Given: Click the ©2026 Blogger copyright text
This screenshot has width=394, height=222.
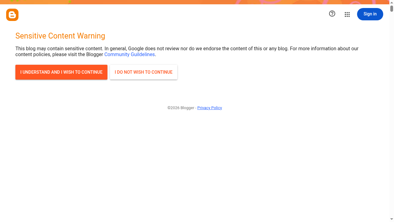Looking at the screenshot, I should coord(181,108).
